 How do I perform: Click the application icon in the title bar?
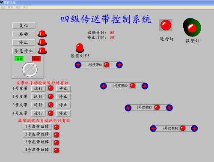point(2,3)
